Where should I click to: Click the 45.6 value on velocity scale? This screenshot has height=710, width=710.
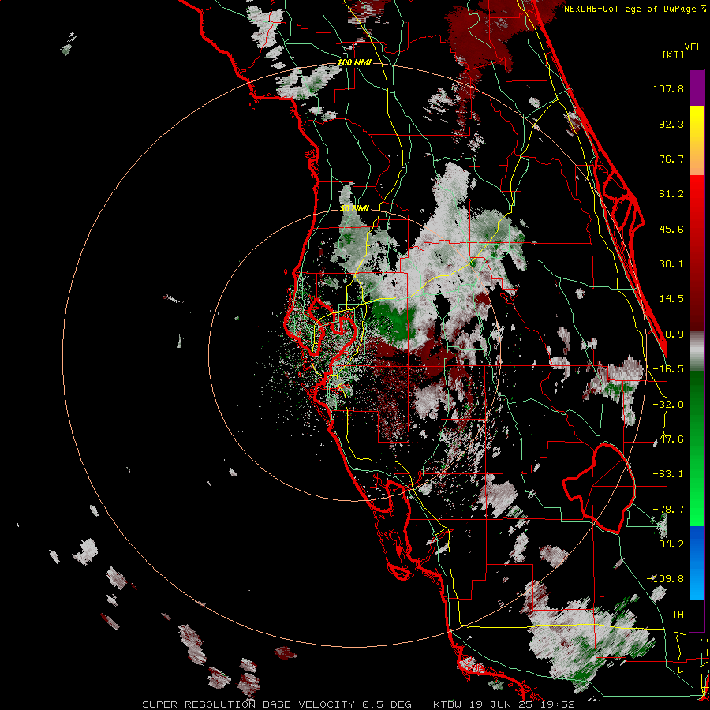coord(671,229)
